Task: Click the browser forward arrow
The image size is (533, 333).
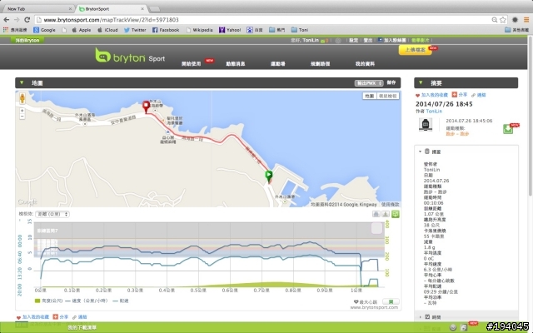Action: pyautogui.click(x=17, y=20)
